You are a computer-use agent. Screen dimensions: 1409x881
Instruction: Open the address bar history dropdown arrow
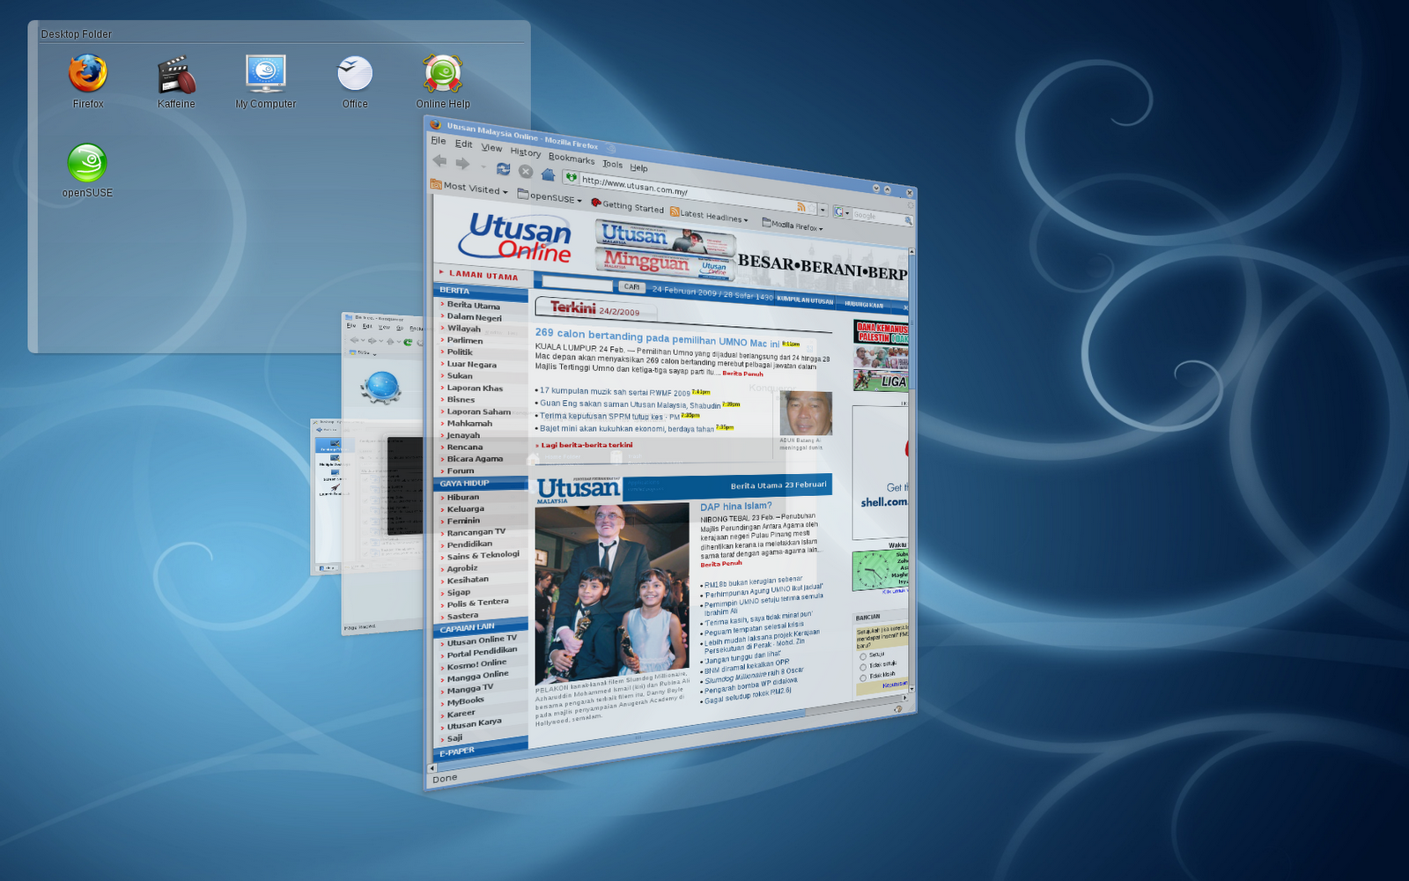coord(823,210)
